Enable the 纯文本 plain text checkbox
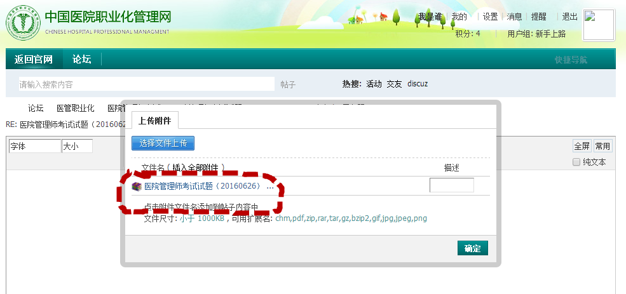The image size is (626, 294). click(x=576, y=162)
